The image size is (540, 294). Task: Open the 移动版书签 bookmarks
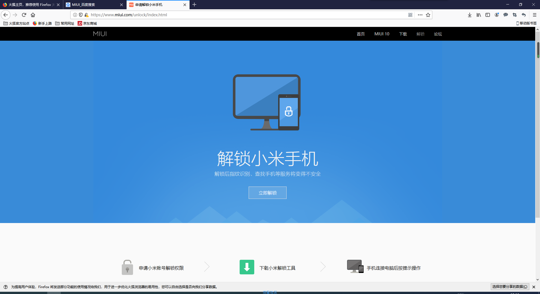click(526, 23)
